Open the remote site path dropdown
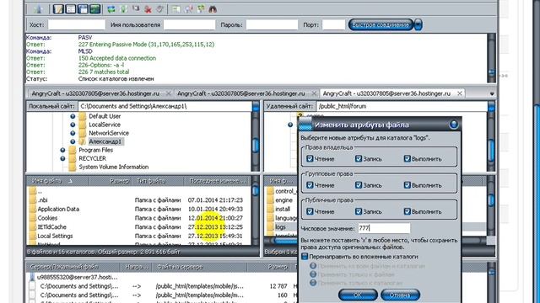 (x=491, y=106)
